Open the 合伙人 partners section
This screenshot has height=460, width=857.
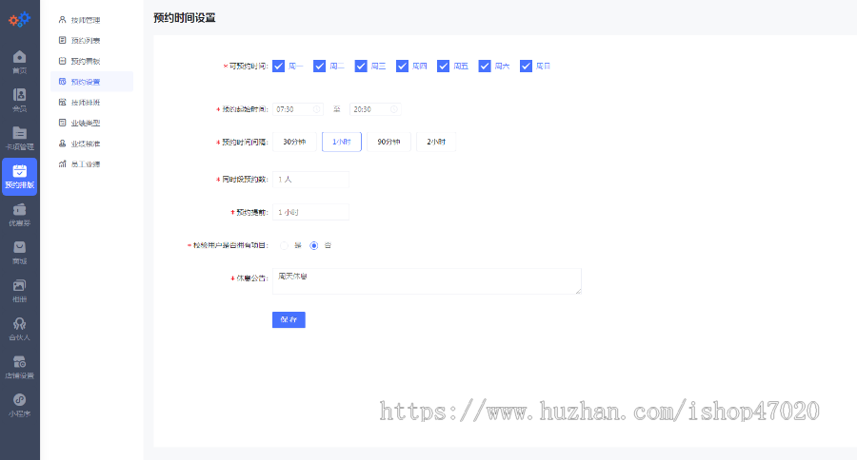pos(20,330)
